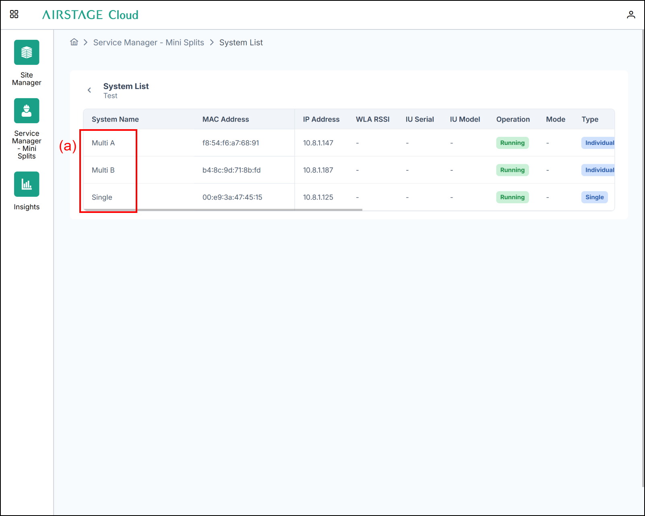
Task: Click the AIRSTAGE Cloud logo
Action: click(x=90, y=15)
